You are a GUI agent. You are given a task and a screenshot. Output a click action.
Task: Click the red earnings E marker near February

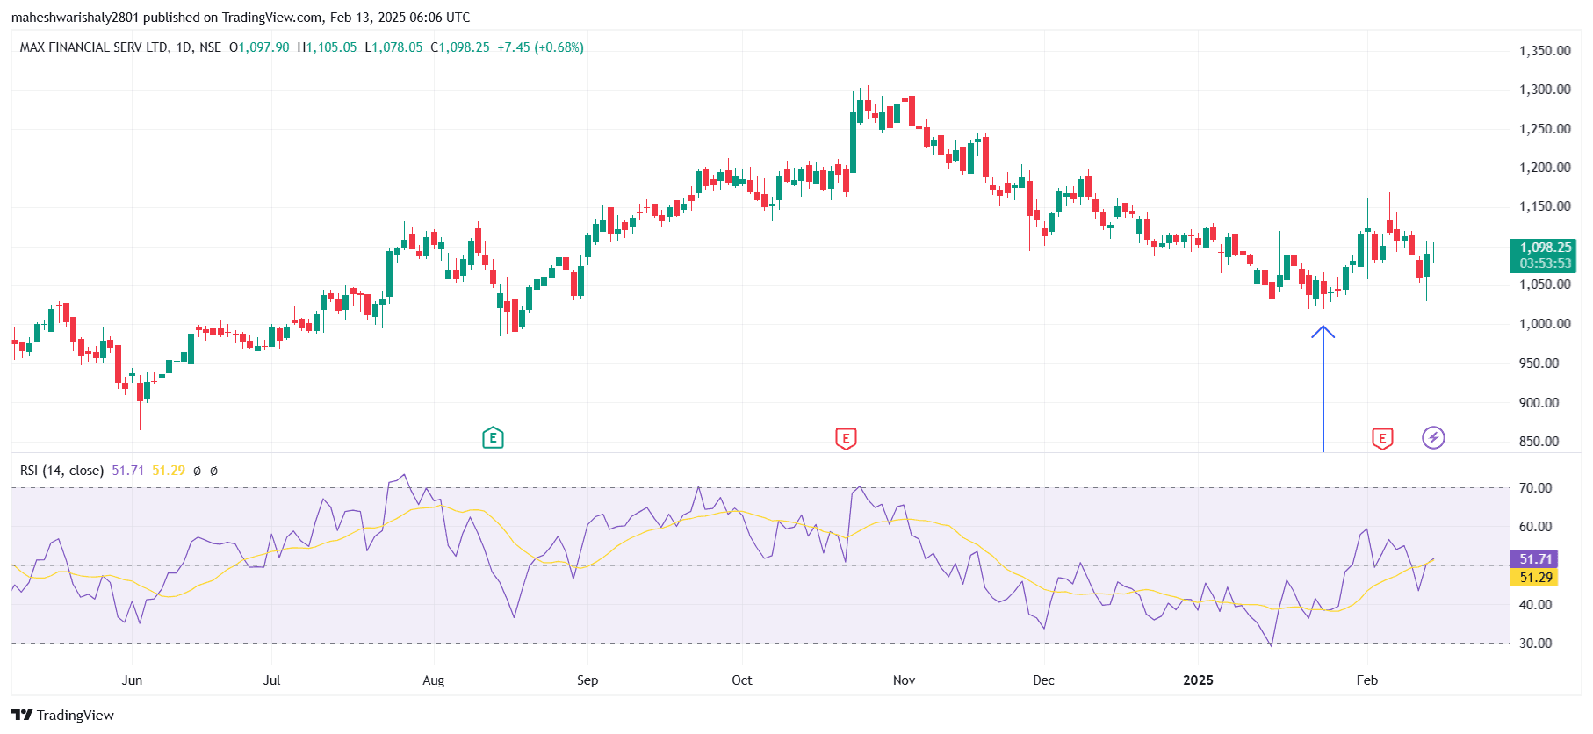(x=1382, y=438)
